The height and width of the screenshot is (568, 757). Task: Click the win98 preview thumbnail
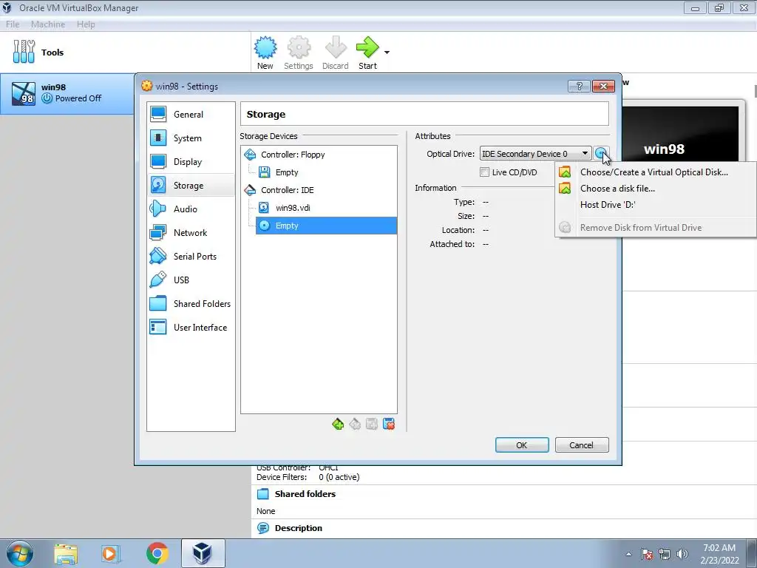click(x=680, y=134)
